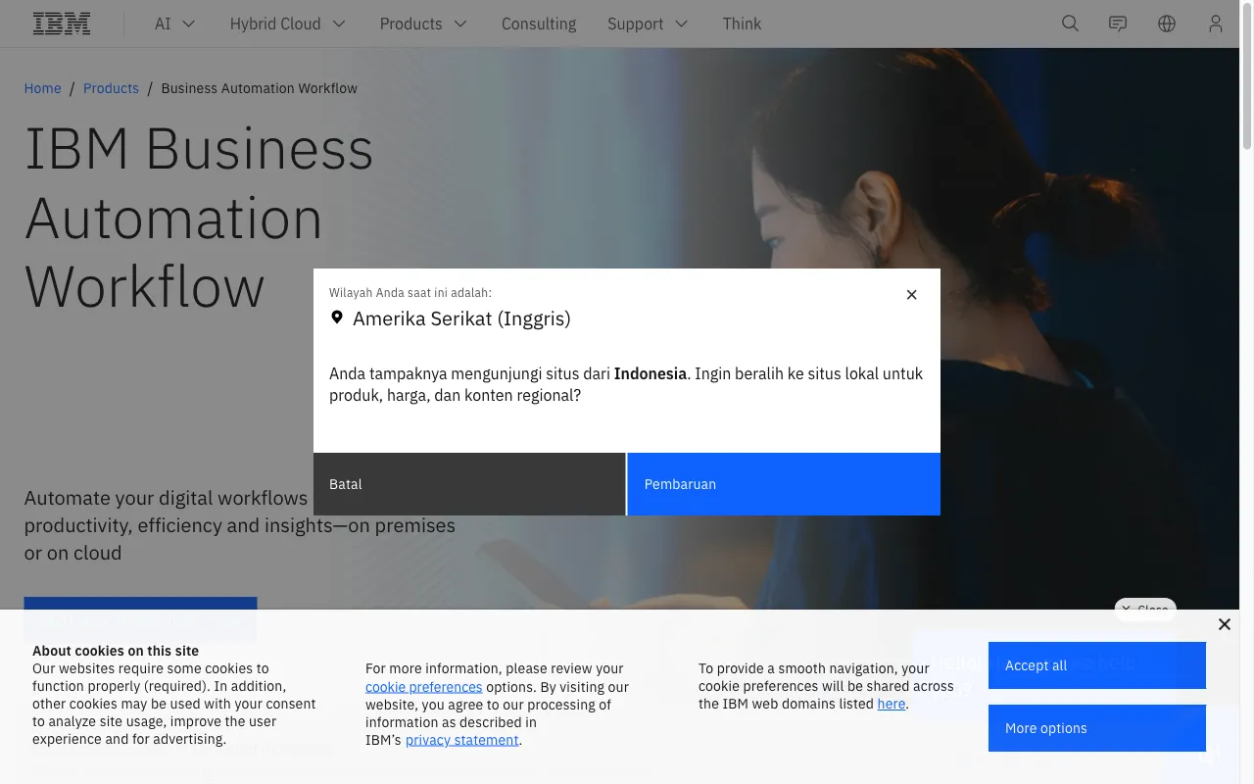The width and height of the screenshot is (1254, 784).
Task: Click the Close pill on chat widget
Action: click(1144, 610)
